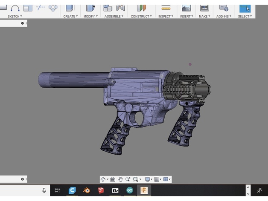Viewport: 268px width, 201px height.
Task: Expand the SKETCH dropdown menu
Action: click(15, 16)
